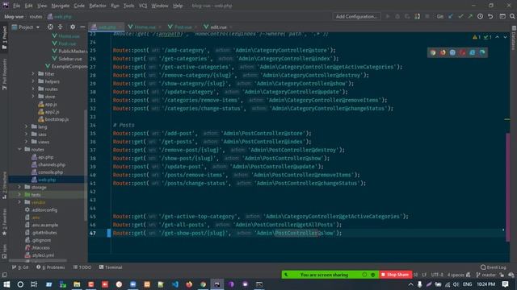Click the Run play icon

(x=388, y=16)
